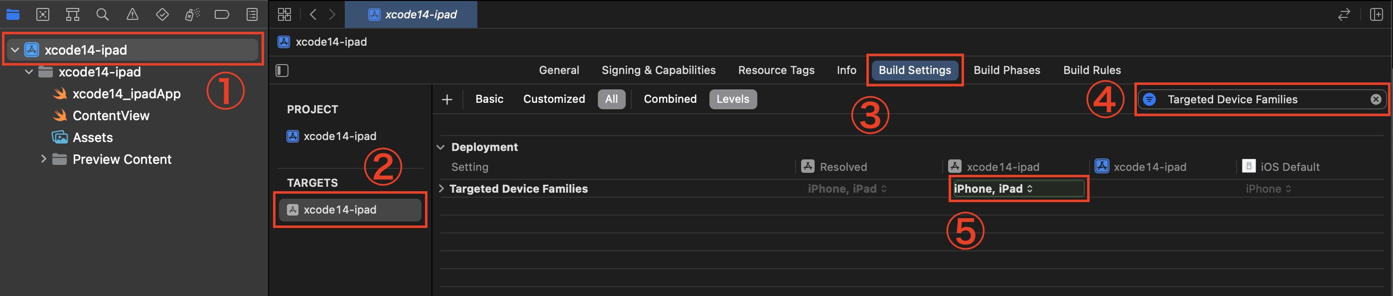Open the iPhone, iPad target value dropdown
Viewport: 1393px width, 296px height.
pyautogui.click(x=1018, y=189)
